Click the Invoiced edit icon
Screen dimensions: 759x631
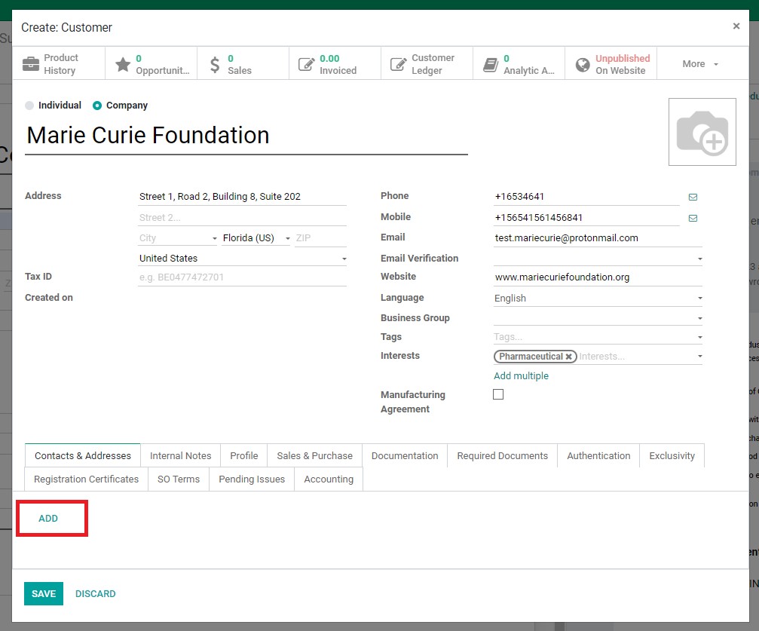(x=306, y=64)
